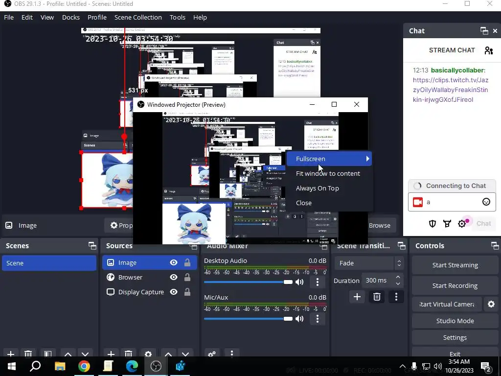The width and height of the screenshot is (501, 376).
Task: Open virtual camera settings gear
Action: pos(491,304)
